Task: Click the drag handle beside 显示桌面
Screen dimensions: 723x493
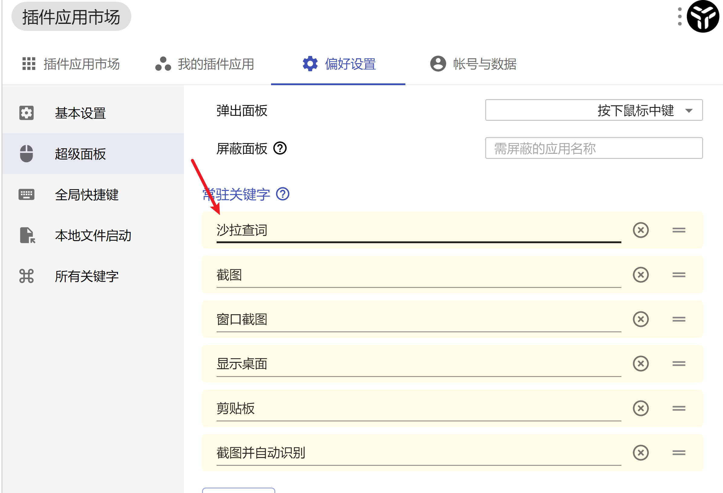Action: coord(679,364)
